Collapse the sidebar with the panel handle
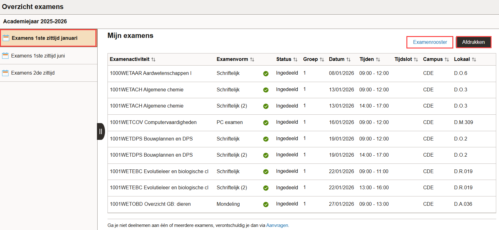 pyautogui.click(x=101, y=131)
